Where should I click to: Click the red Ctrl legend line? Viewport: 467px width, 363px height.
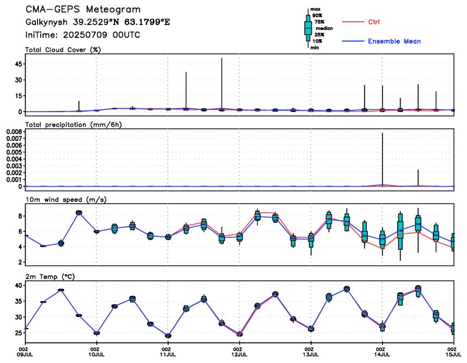pos(353,22)
